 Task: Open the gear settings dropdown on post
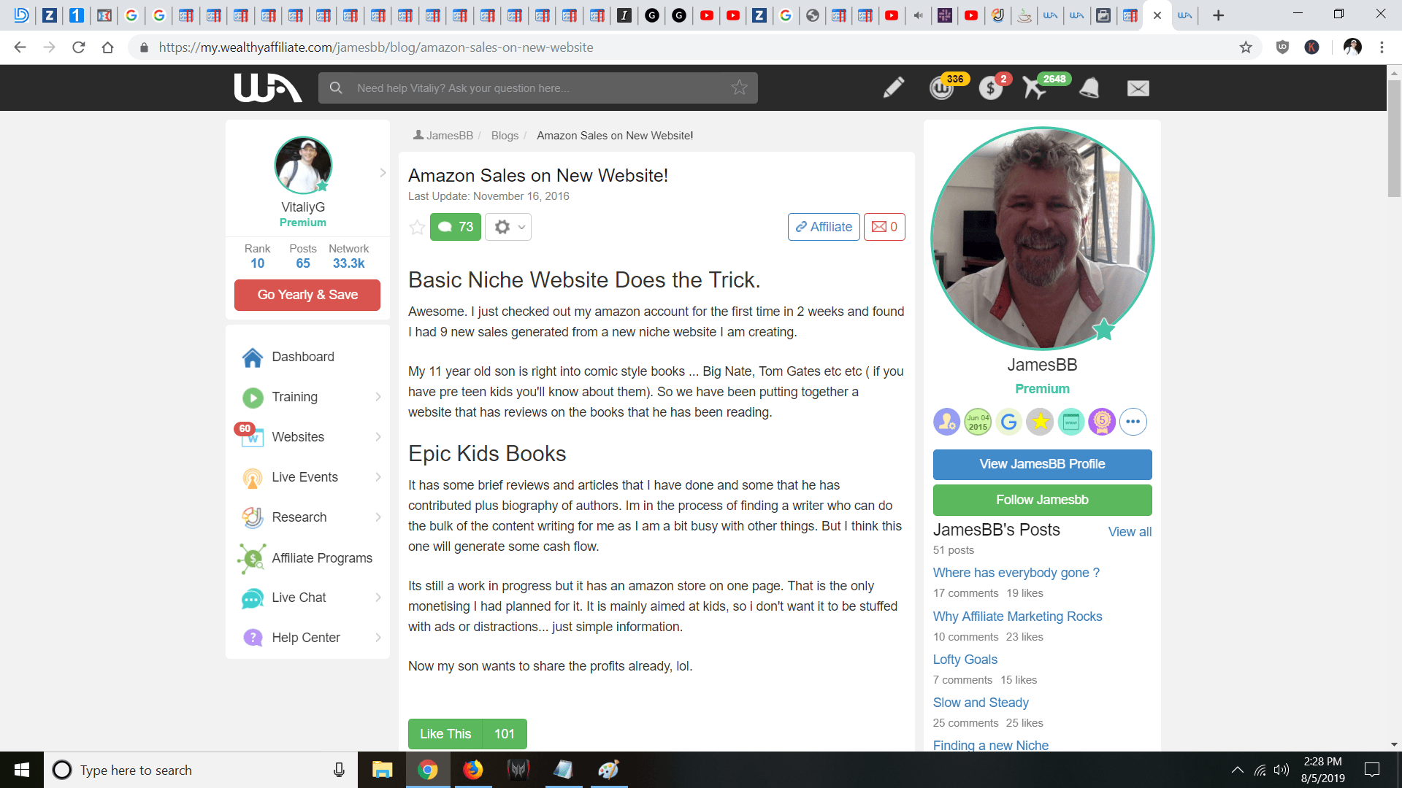pos(509,227)
